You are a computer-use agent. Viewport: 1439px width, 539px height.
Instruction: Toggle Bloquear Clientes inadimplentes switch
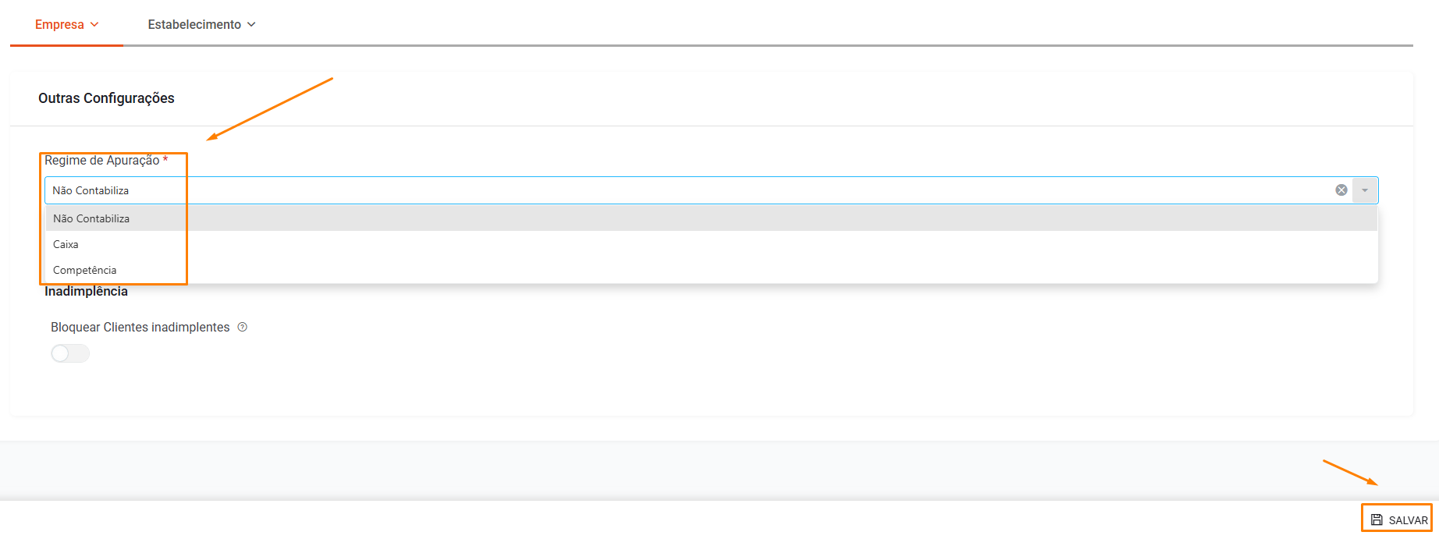(x=70, y=353)
